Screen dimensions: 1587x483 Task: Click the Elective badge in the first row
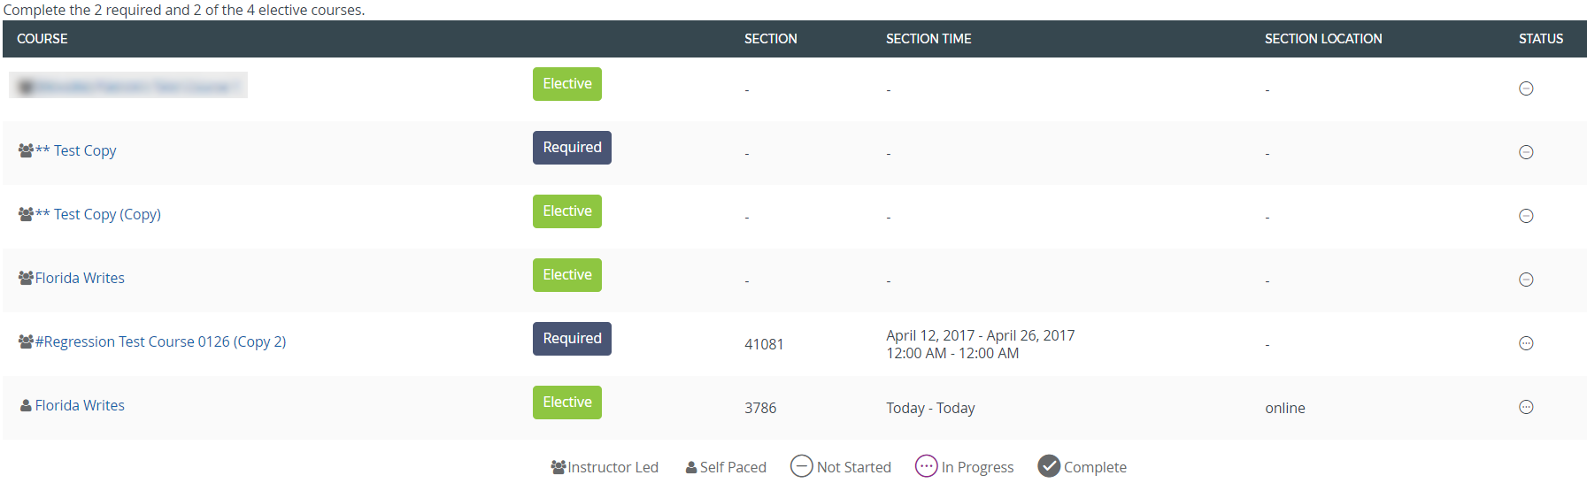pos(566,84)
